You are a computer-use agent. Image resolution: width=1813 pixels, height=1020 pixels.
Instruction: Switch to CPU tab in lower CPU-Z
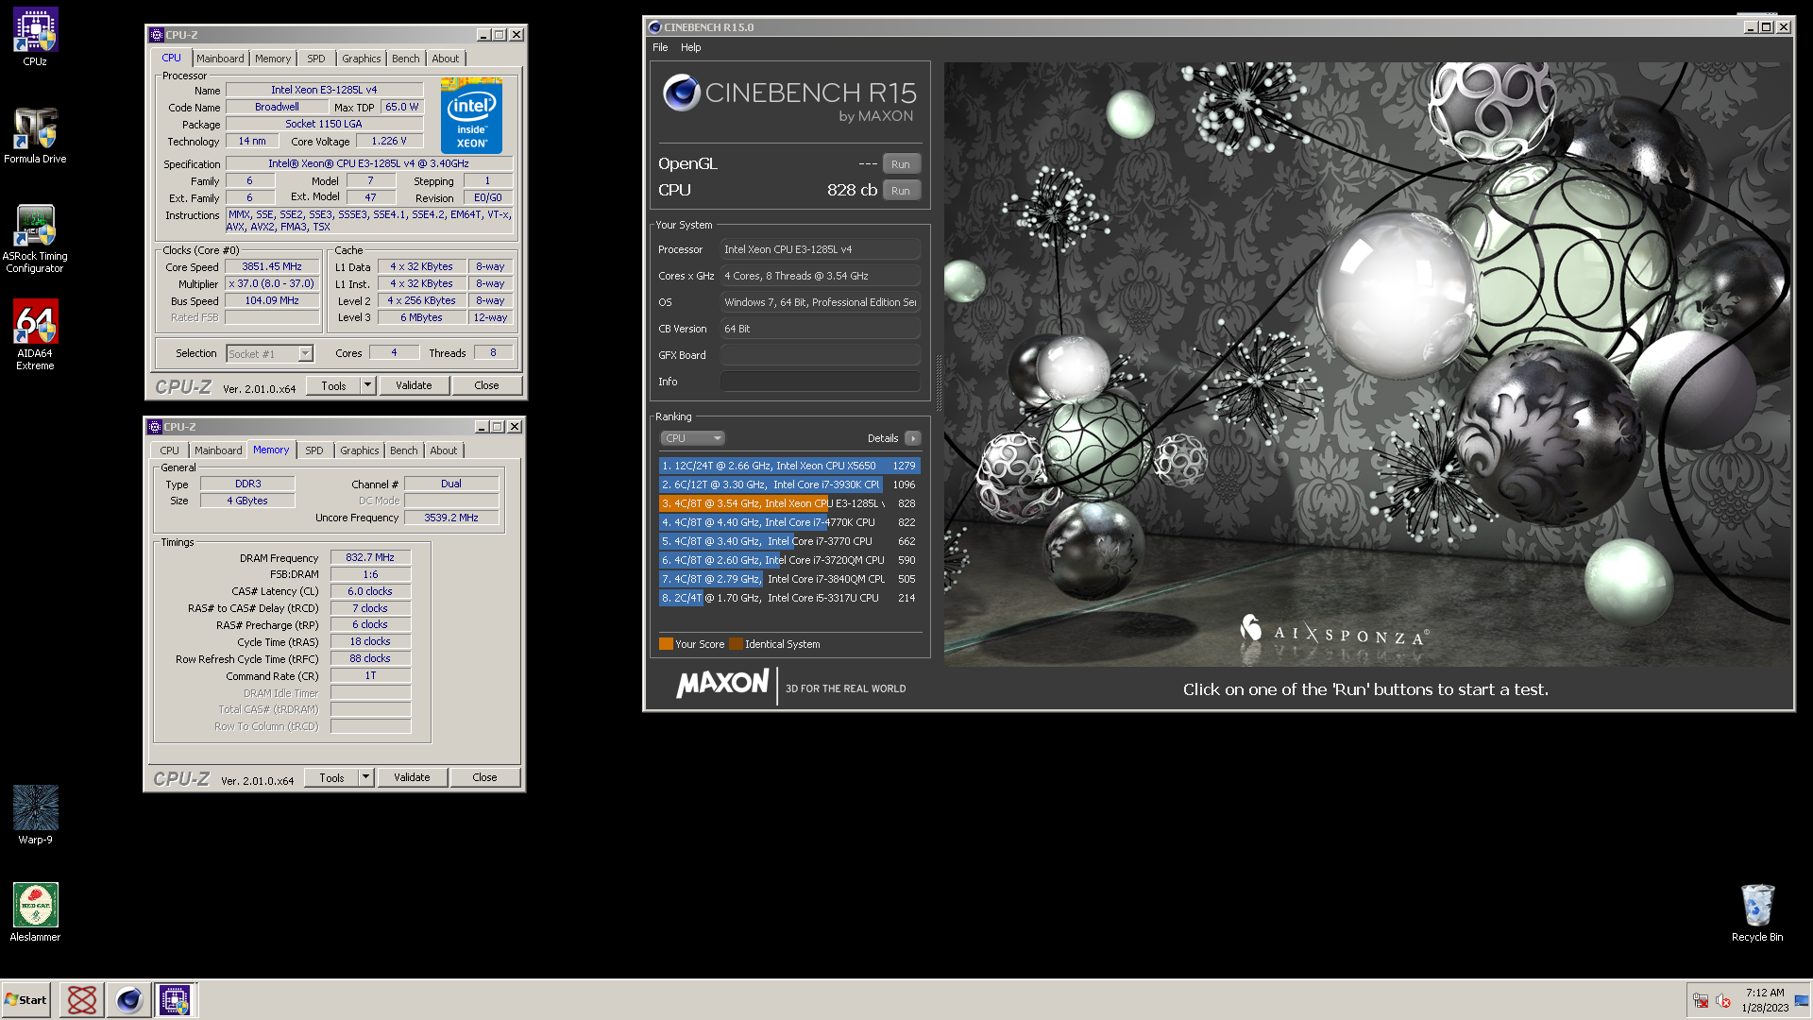(x=169, y=450)
